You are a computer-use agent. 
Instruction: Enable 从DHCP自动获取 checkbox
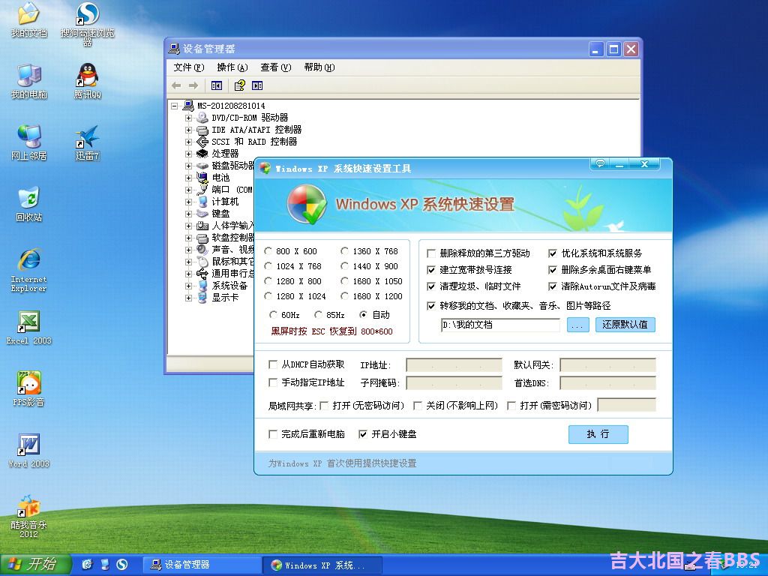tap(273, 364)
